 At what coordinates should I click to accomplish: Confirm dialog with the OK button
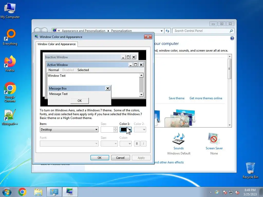[x=100, y=158]
